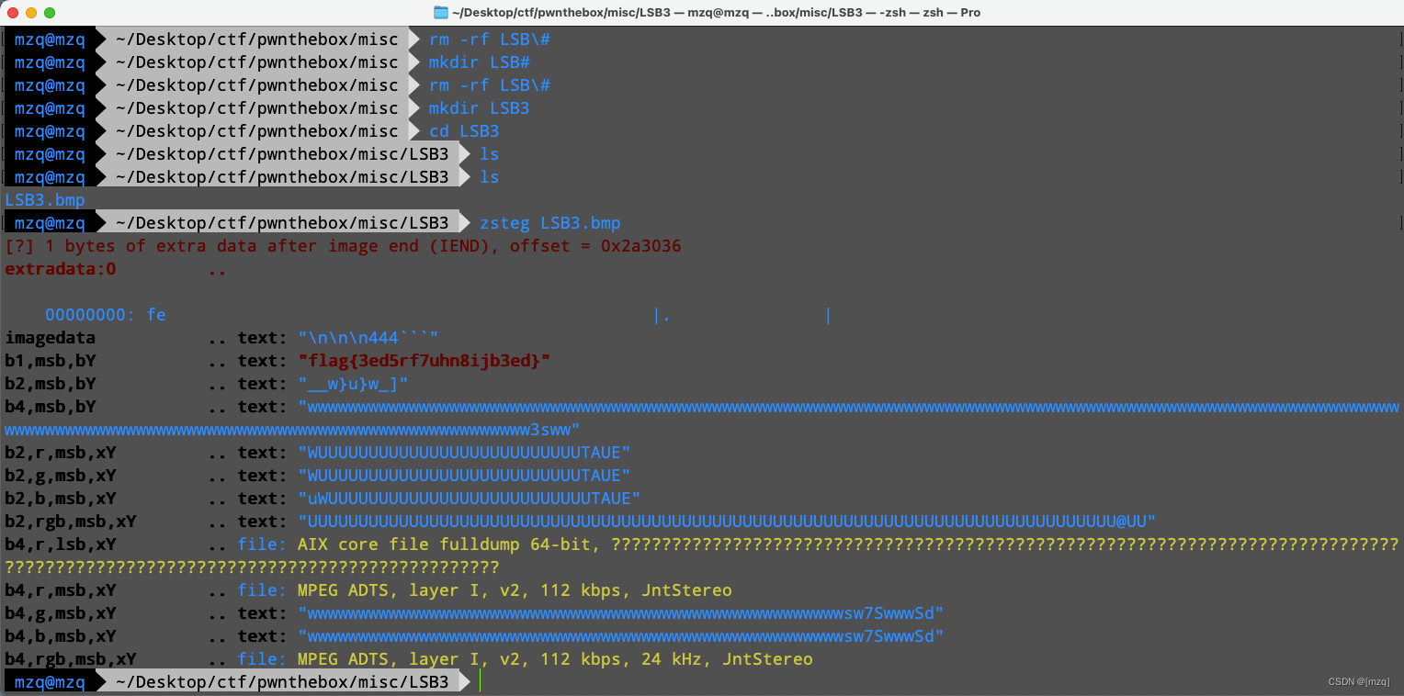Click the extra data after IEND warning line

(x=343, y=246)
